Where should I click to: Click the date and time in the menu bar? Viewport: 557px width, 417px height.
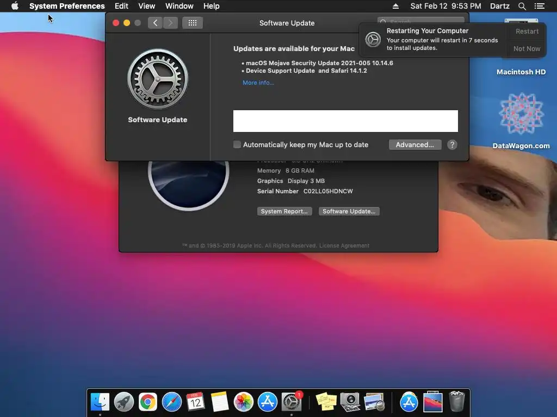446,6
